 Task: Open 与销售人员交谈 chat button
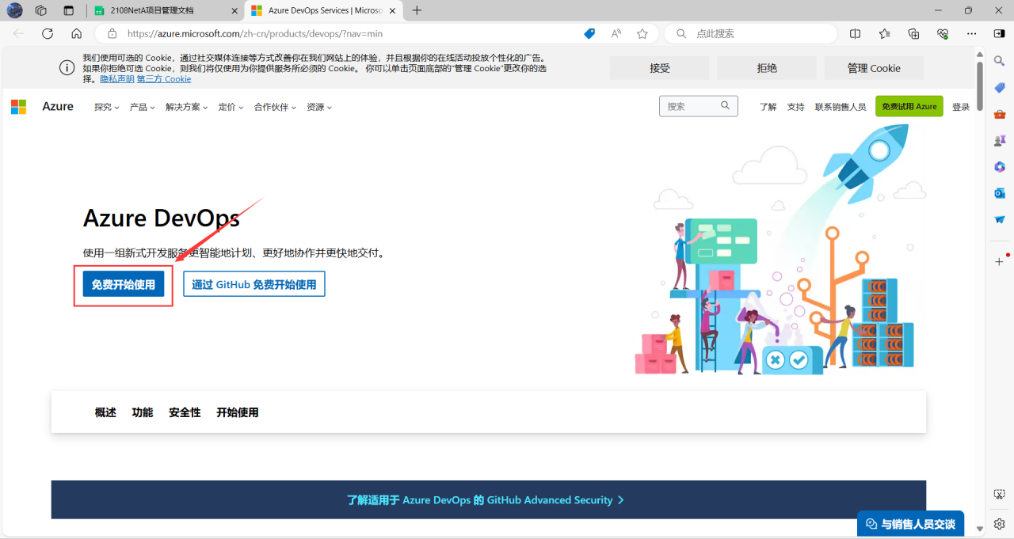click(x=910, y=524)
